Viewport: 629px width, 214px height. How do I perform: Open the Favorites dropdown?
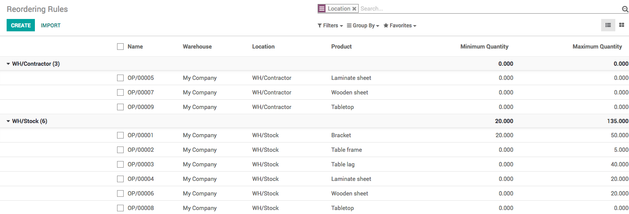[x=400, y=26]
